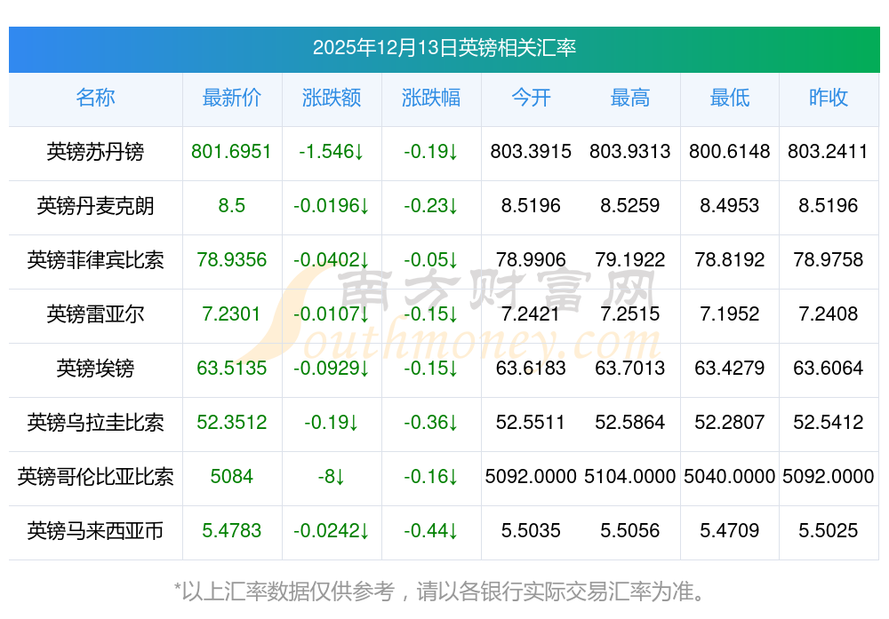Screen dimensions: 889x619
Task: Select the 最高 column header
Action: tap(630, 98)
